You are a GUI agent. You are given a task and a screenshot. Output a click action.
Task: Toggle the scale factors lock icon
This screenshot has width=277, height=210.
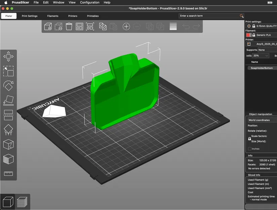coord(249,139)
